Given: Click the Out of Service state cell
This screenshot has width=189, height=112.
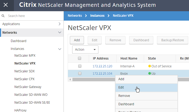Looking at the screenshot, I should (160, 66).
